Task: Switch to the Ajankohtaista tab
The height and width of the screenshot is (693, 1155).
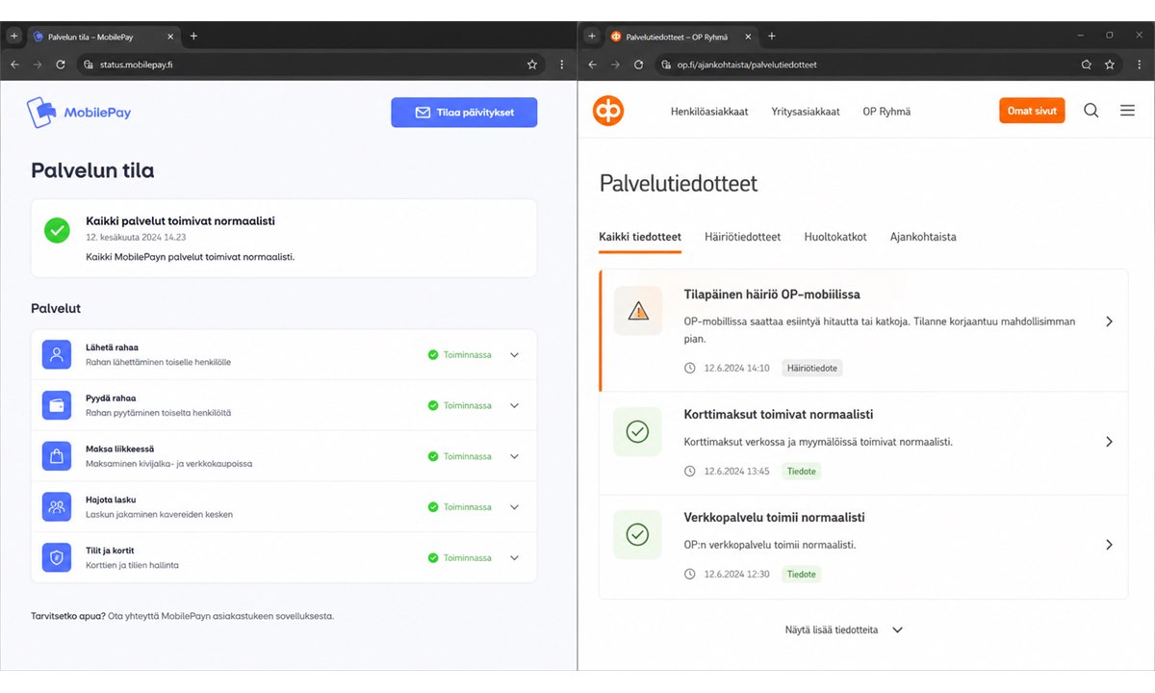Action: 923,237
